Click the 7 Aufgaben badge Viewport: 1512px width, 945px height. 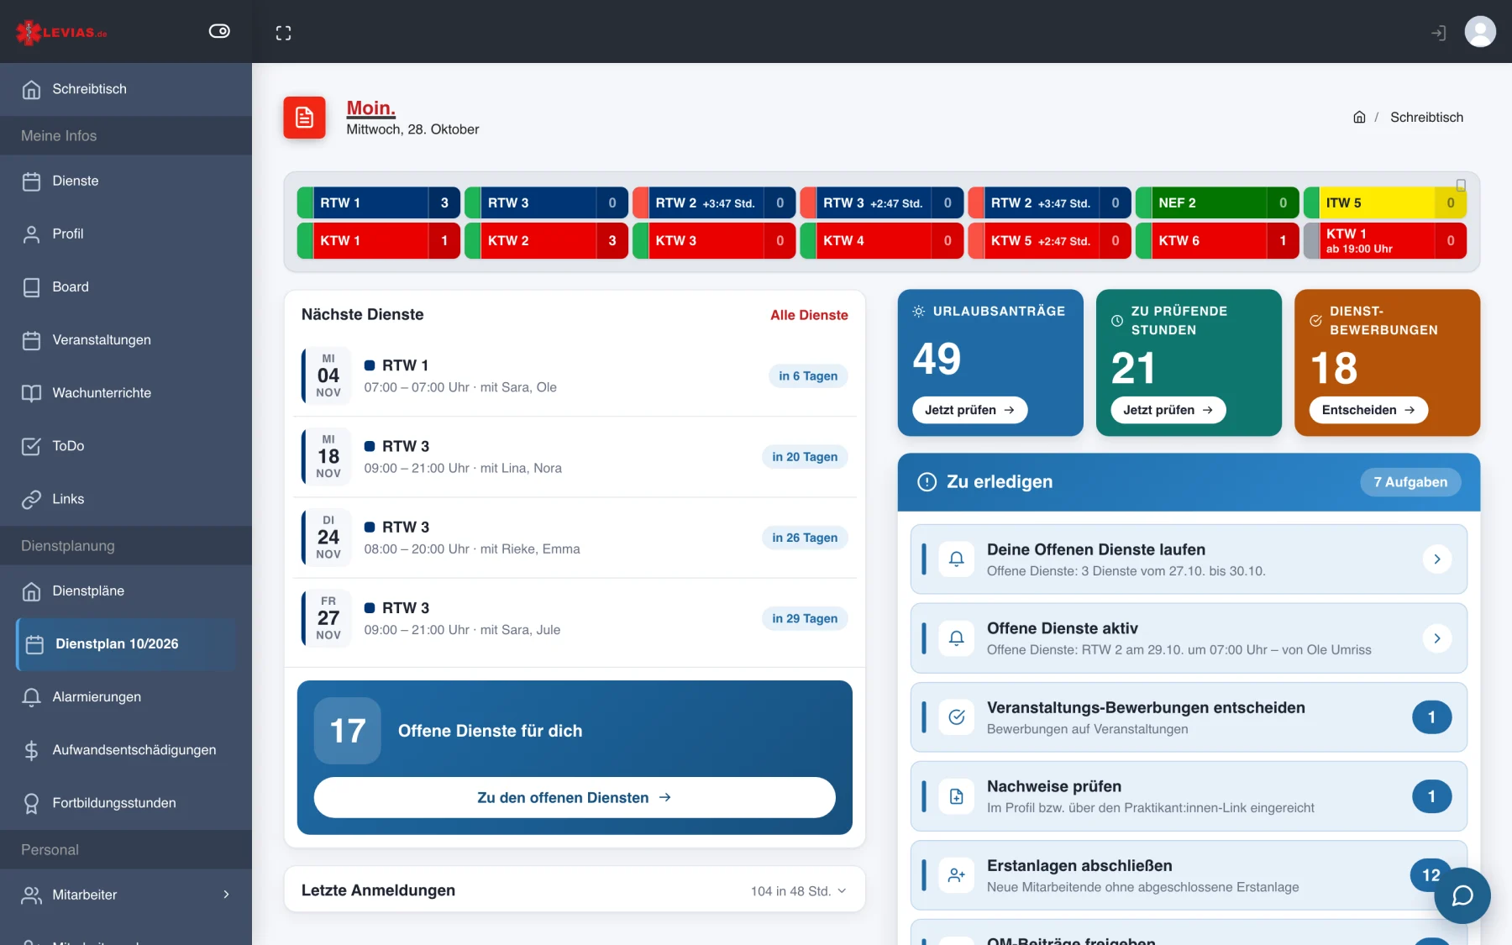(x=1410, y=482)
